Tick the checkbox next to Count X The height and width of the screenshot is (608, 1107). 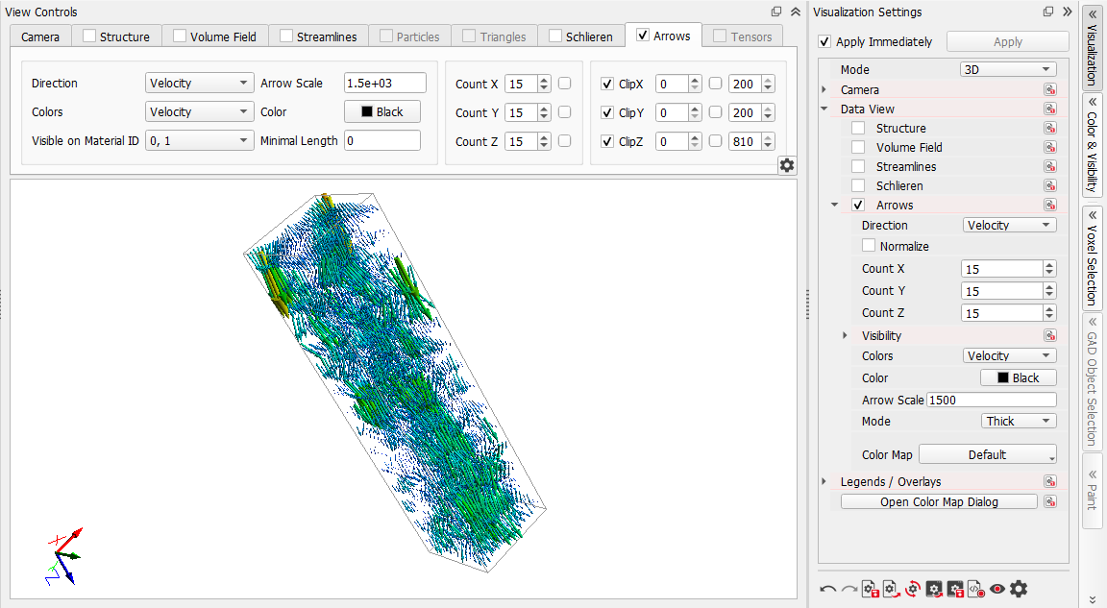565,84
